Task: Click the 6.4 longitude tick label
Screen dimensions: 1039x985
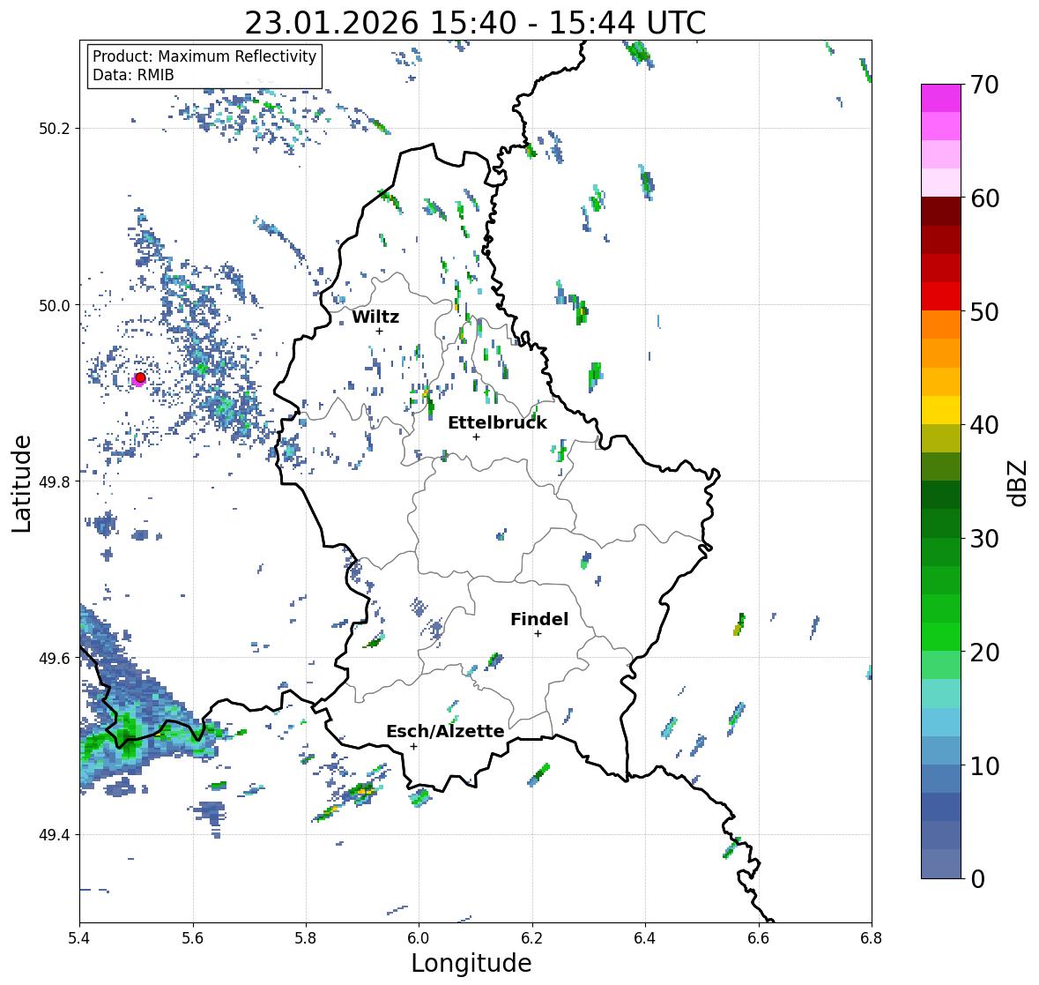Action: pyautogui.click(x=645, y=937)
